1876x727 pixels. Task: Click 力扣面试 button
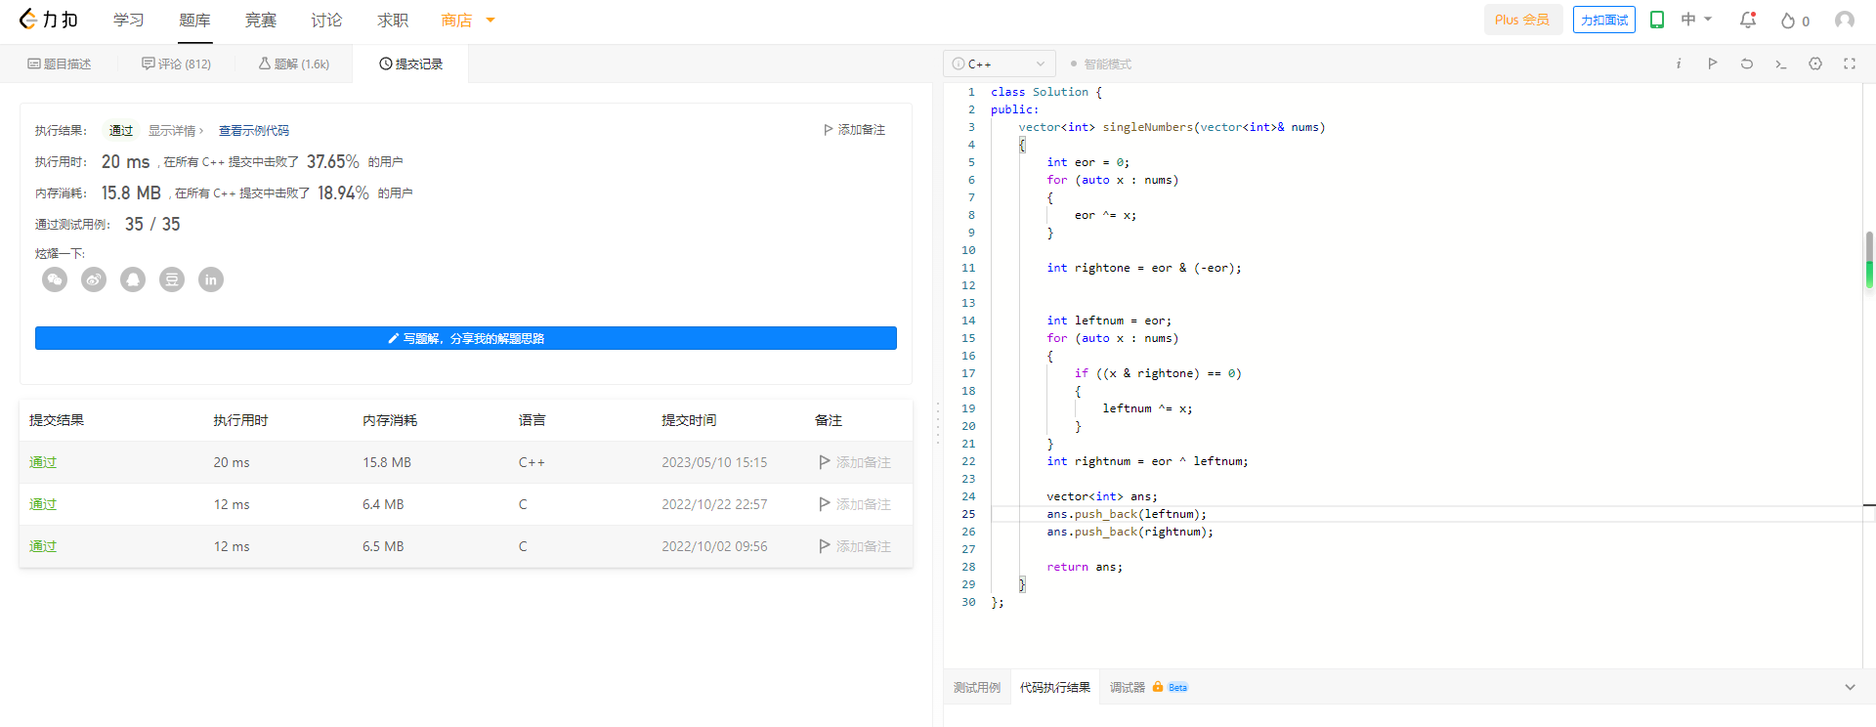[x=1604, y=20]
